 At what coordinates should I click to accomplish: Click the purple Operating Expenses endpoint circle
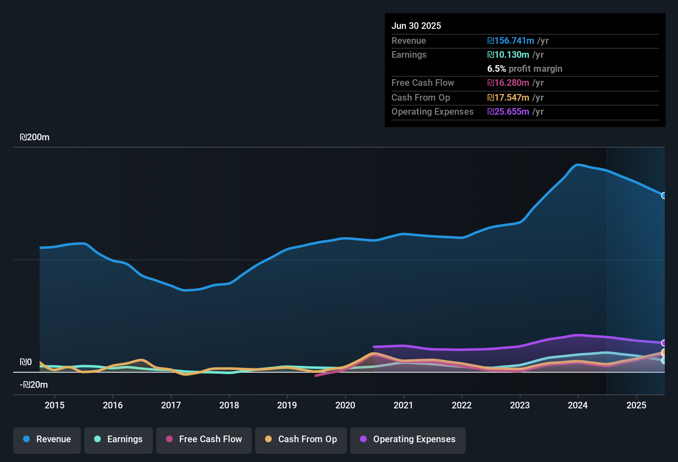[663, 343]
